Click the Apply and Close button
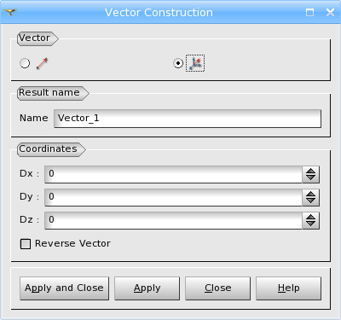341x320 pixels. point(64,288)
